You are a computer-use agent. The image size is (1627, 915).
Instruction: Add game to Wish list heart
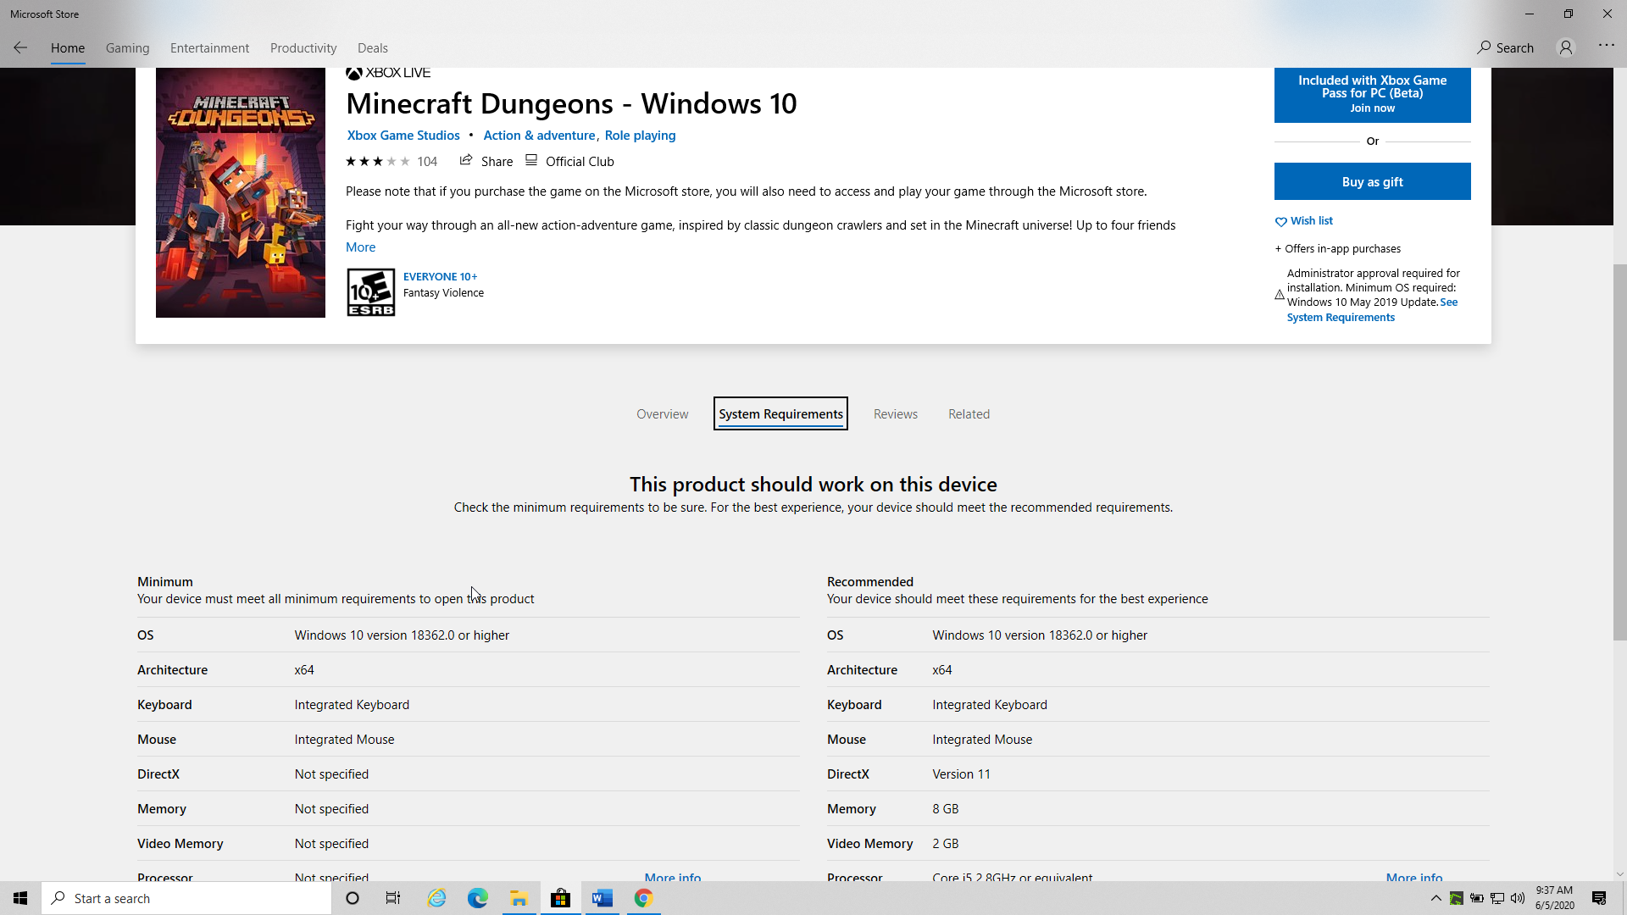(x=1280, y=222)
